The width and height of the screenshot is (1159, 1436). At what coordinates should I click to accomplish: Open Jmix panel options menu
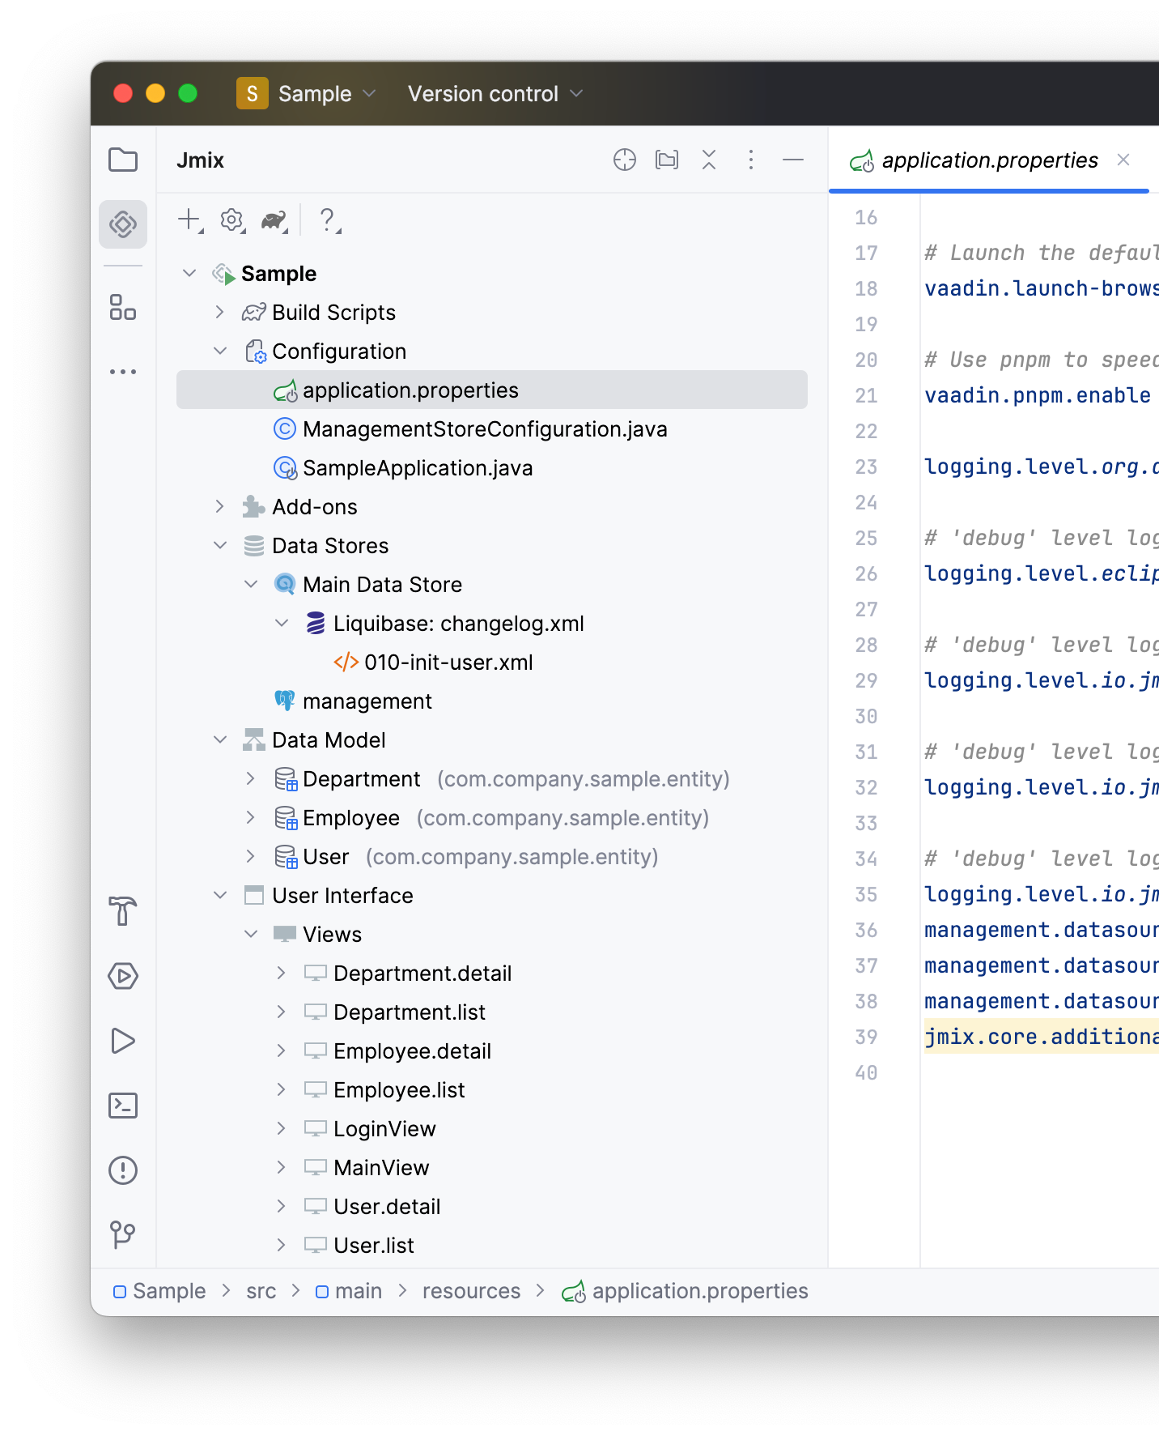751,160
